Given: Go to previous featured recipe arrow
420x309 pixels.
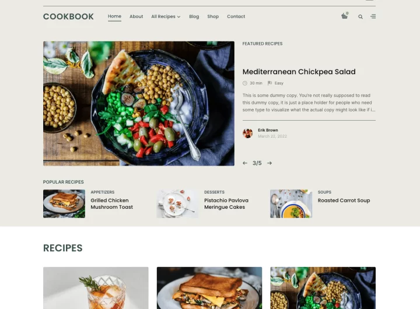Looking at the screenshot, I should tap(245, 163).
